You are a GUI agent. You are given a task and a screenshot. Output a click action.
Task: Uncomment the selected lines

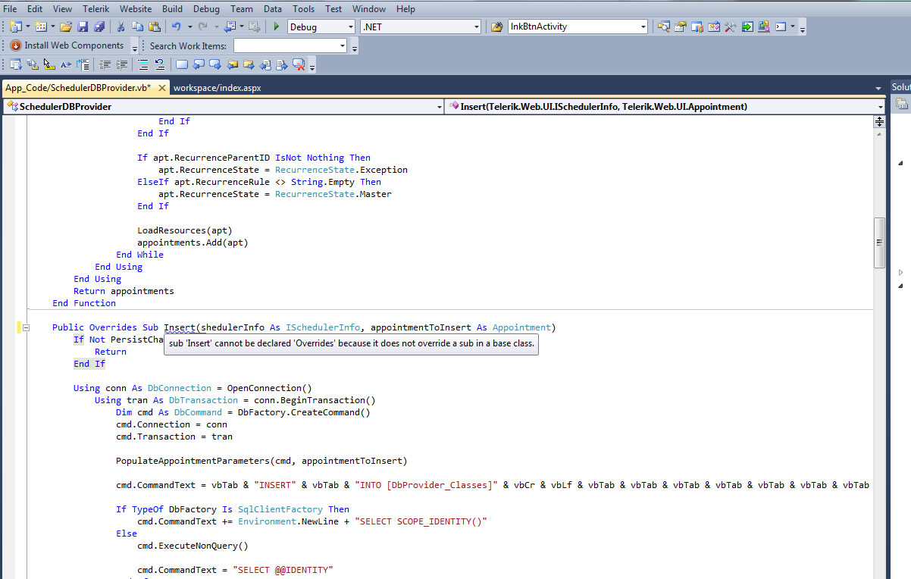click(x=159, y=65)
